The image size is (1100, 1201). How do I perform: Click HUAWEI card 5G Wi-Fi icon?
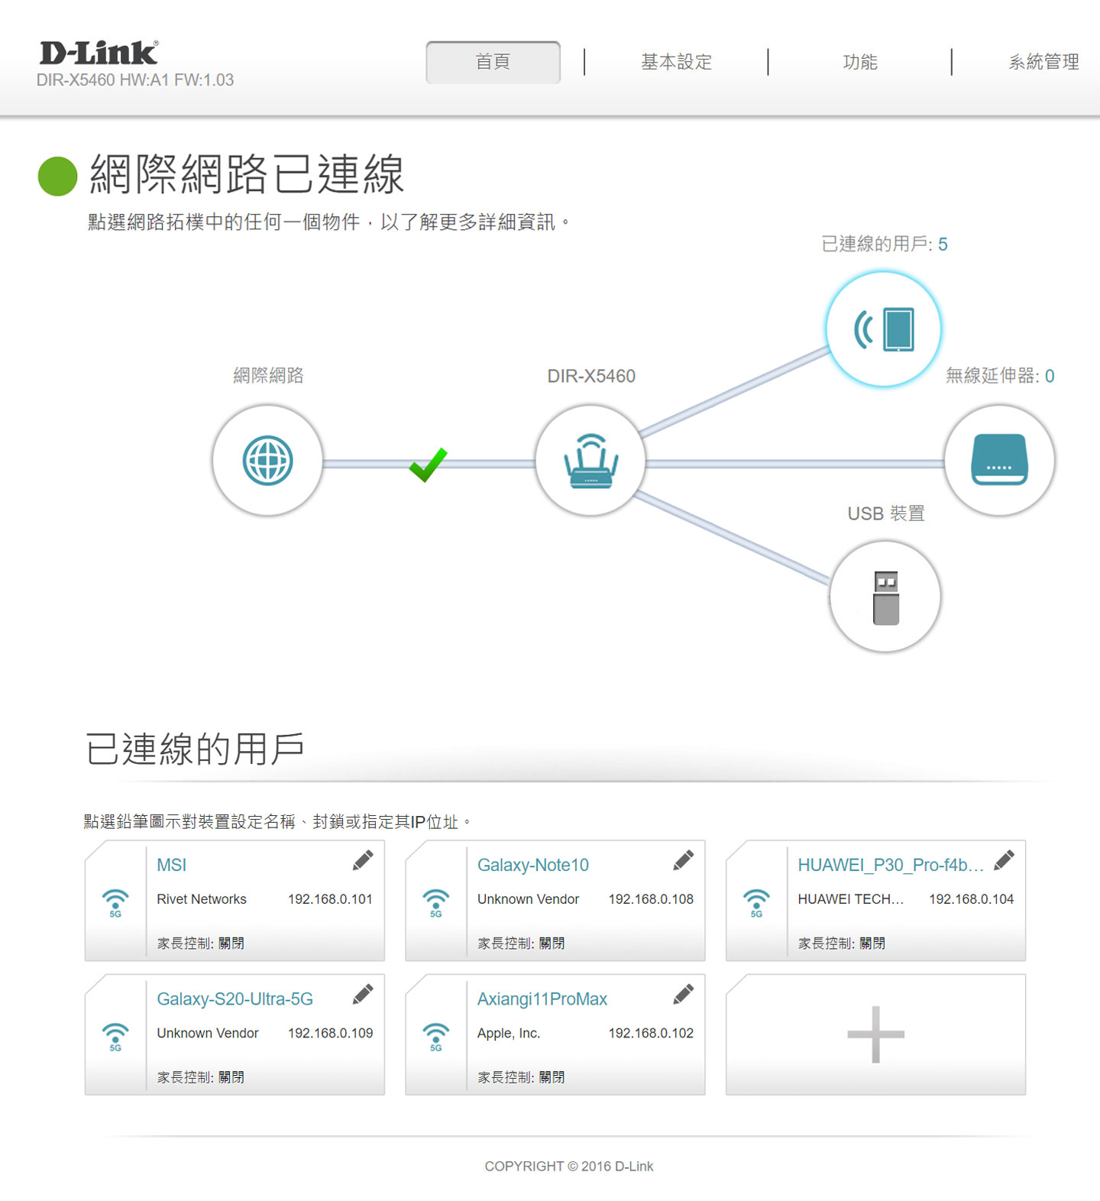[756, 903]
